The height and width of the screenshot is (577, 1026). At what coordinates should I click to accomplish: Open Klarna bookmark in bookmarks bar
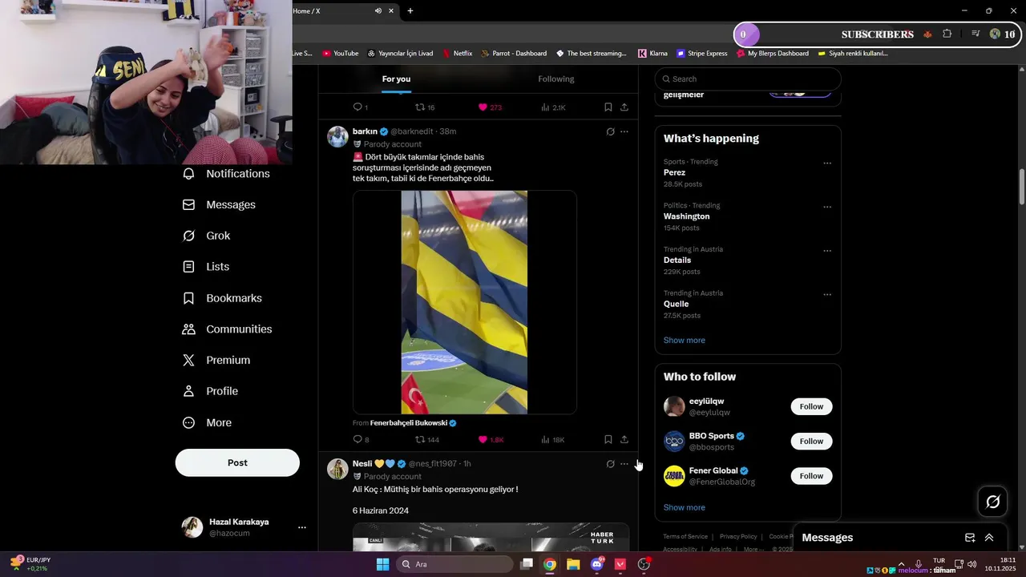[652, 54]
